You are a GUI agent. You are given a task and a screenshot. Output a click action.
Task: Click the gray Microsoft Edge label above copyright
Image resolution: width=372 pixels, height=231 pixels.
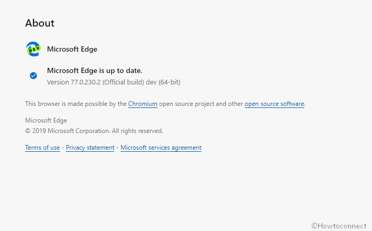tap(46, 120)
